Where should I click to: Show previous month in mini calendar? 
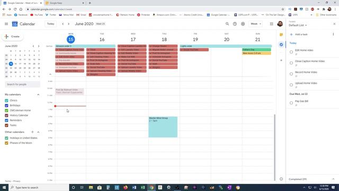33,46
